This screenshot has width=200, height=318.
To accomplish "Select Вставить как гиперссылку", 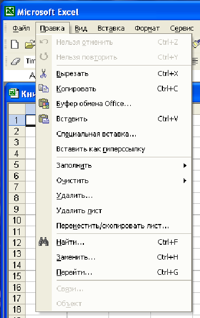I will [114, 149].
